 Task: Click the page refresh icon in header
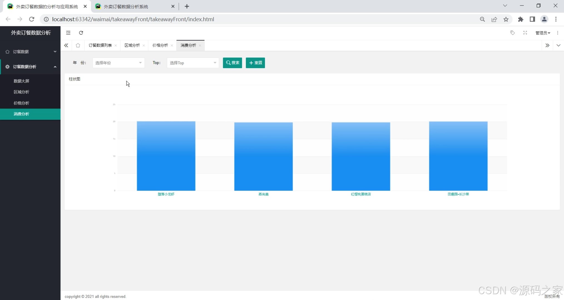pyautogui.click(x=81, y=33)
